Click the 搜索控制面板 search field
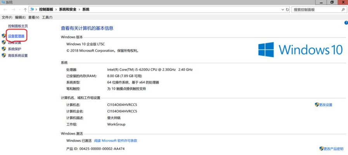 pyautogui.click(x=315, y=10)
